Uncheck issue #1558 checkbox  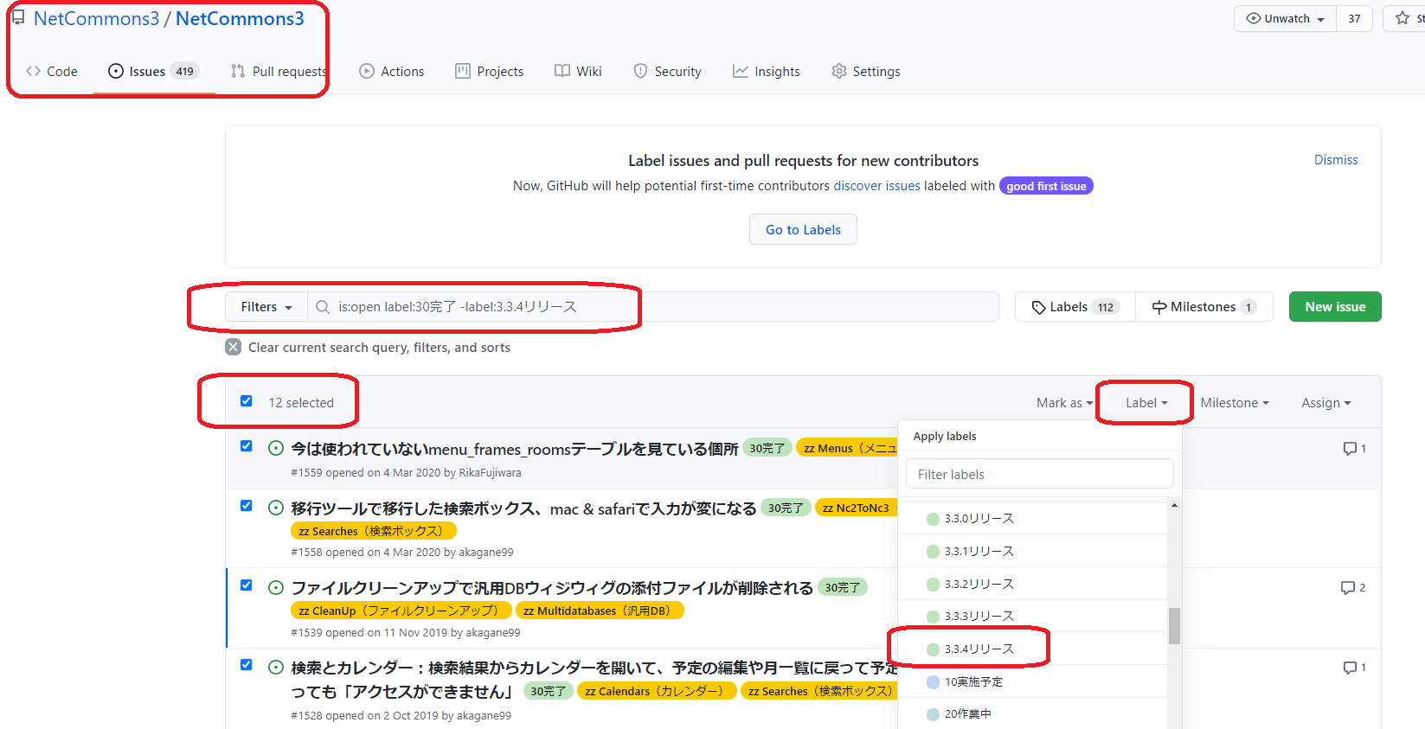[x=247, y=506]
